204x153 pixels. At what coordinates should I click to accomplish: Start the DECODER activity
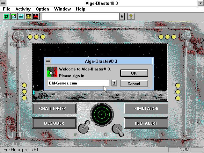54,123
